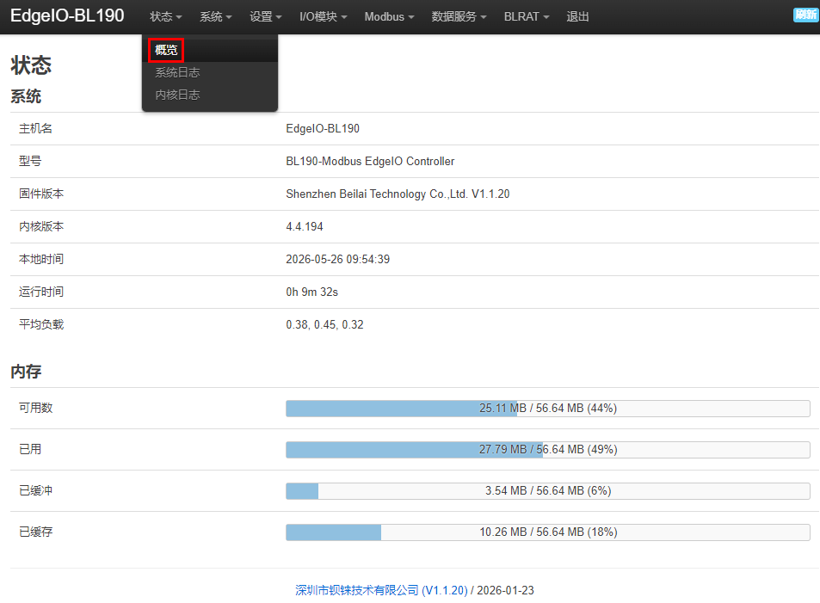Open the BLRAT dropdown menu
The height and width of the screenshot is (603, 820).
(526, 16)
